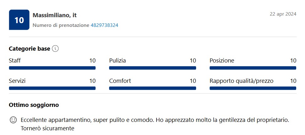The image size is (305, 135).
Task: Click the Pulizia rating bar
Action: 152,68
